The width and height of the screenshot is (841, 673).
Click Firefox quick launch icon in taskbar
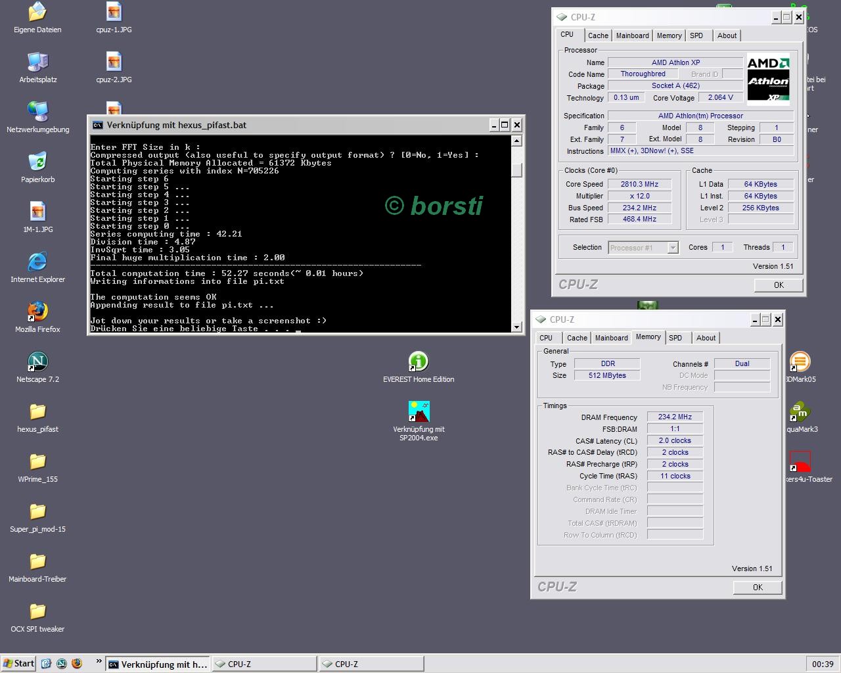pos(76,663)
